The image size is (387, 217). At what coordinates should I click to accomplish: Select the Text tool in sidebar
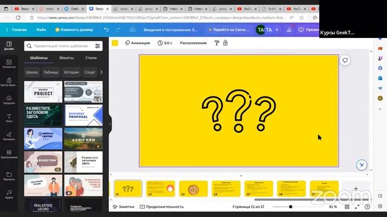9,118
